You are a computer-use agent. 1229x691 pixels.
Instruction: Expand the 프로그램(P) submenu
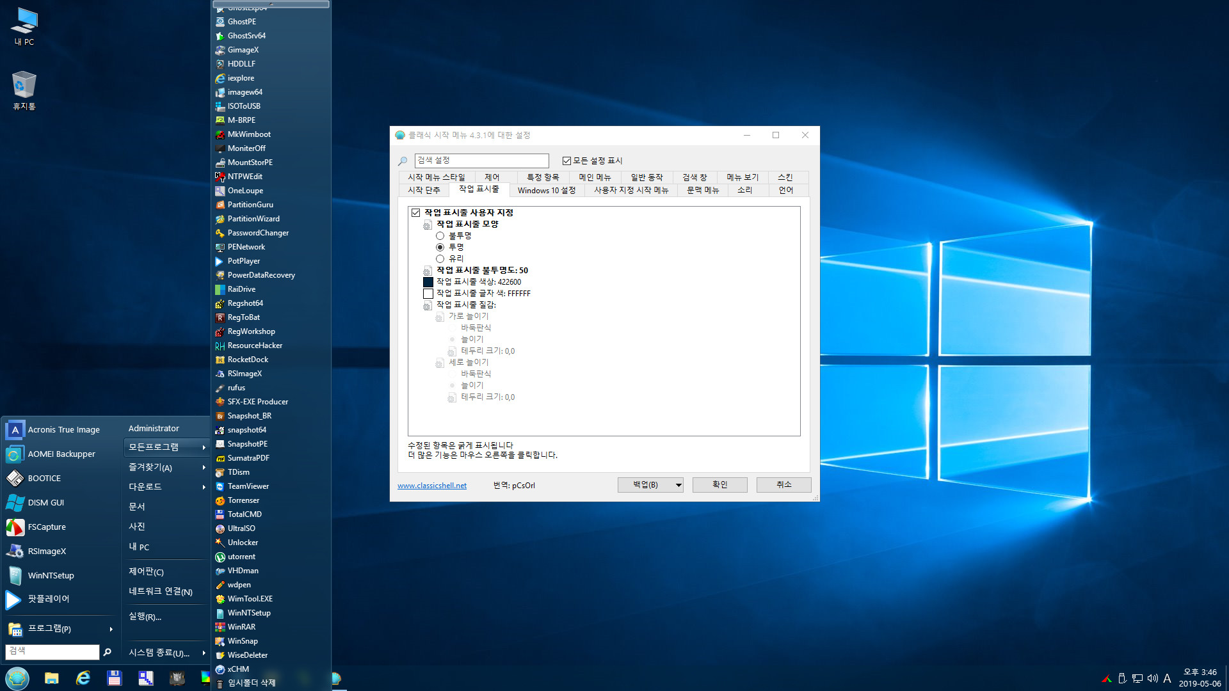point(61,629)
